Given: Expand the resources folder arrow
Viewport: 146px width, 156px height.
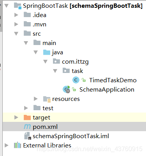Looking at the screenshot, I should click(36, 99).
